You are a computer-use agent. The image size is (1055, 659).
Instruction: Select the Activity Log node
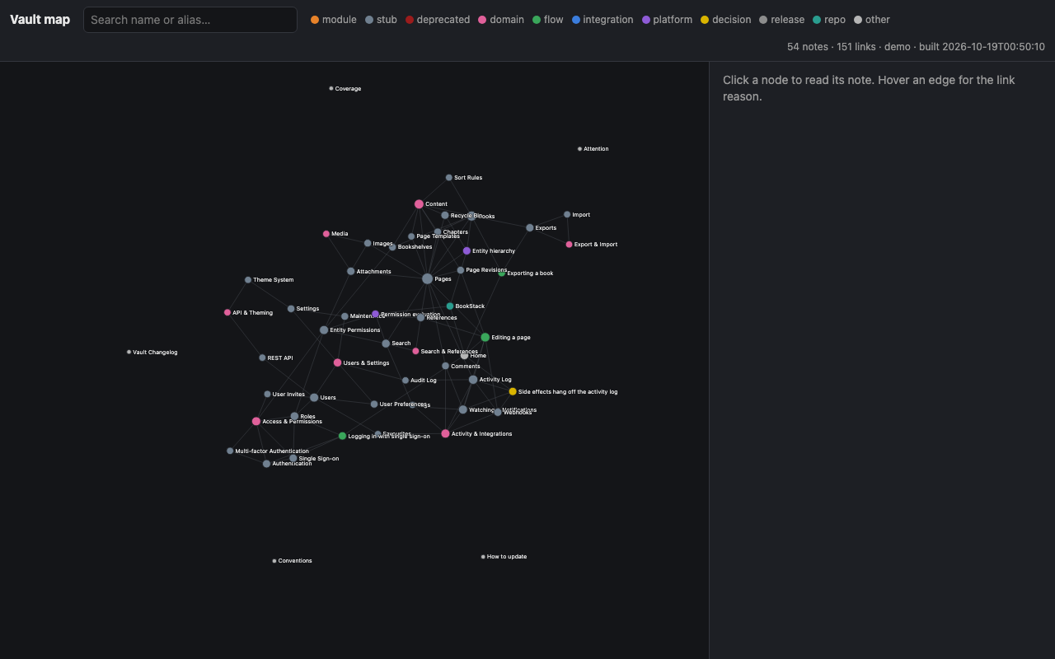pos(473,380)
